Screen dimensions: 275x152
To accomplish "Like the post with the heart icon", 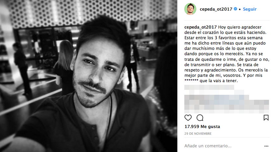I will tap(188, 118).
